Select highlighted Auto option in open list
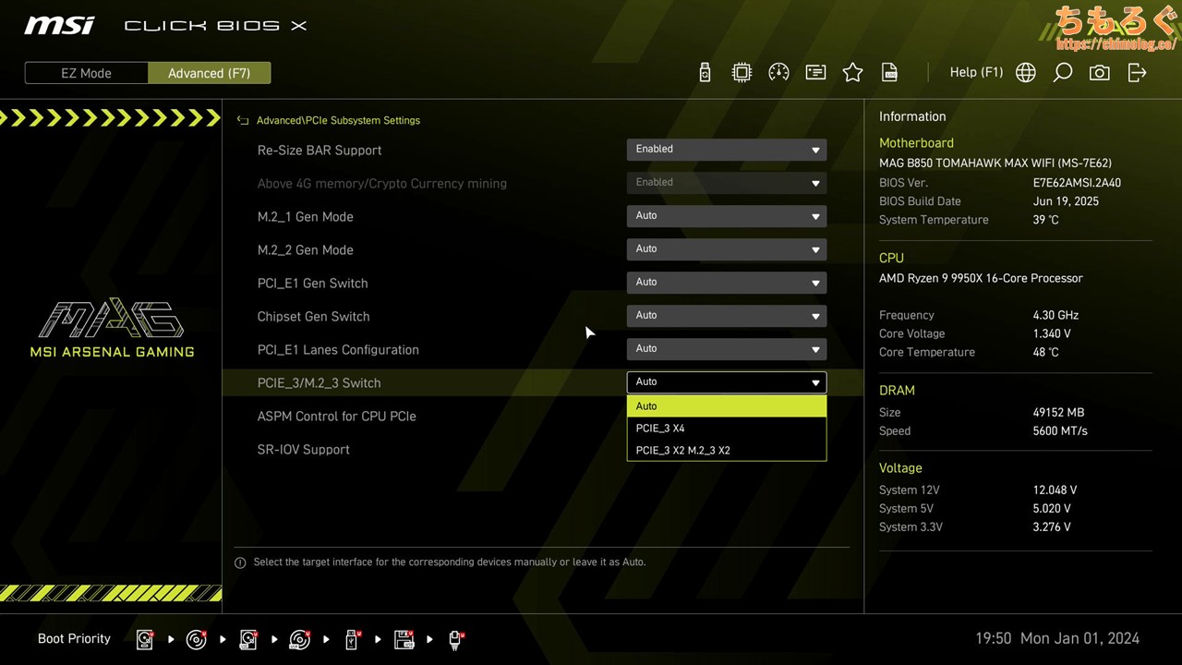1182x665 pixels. coord(726,406)
